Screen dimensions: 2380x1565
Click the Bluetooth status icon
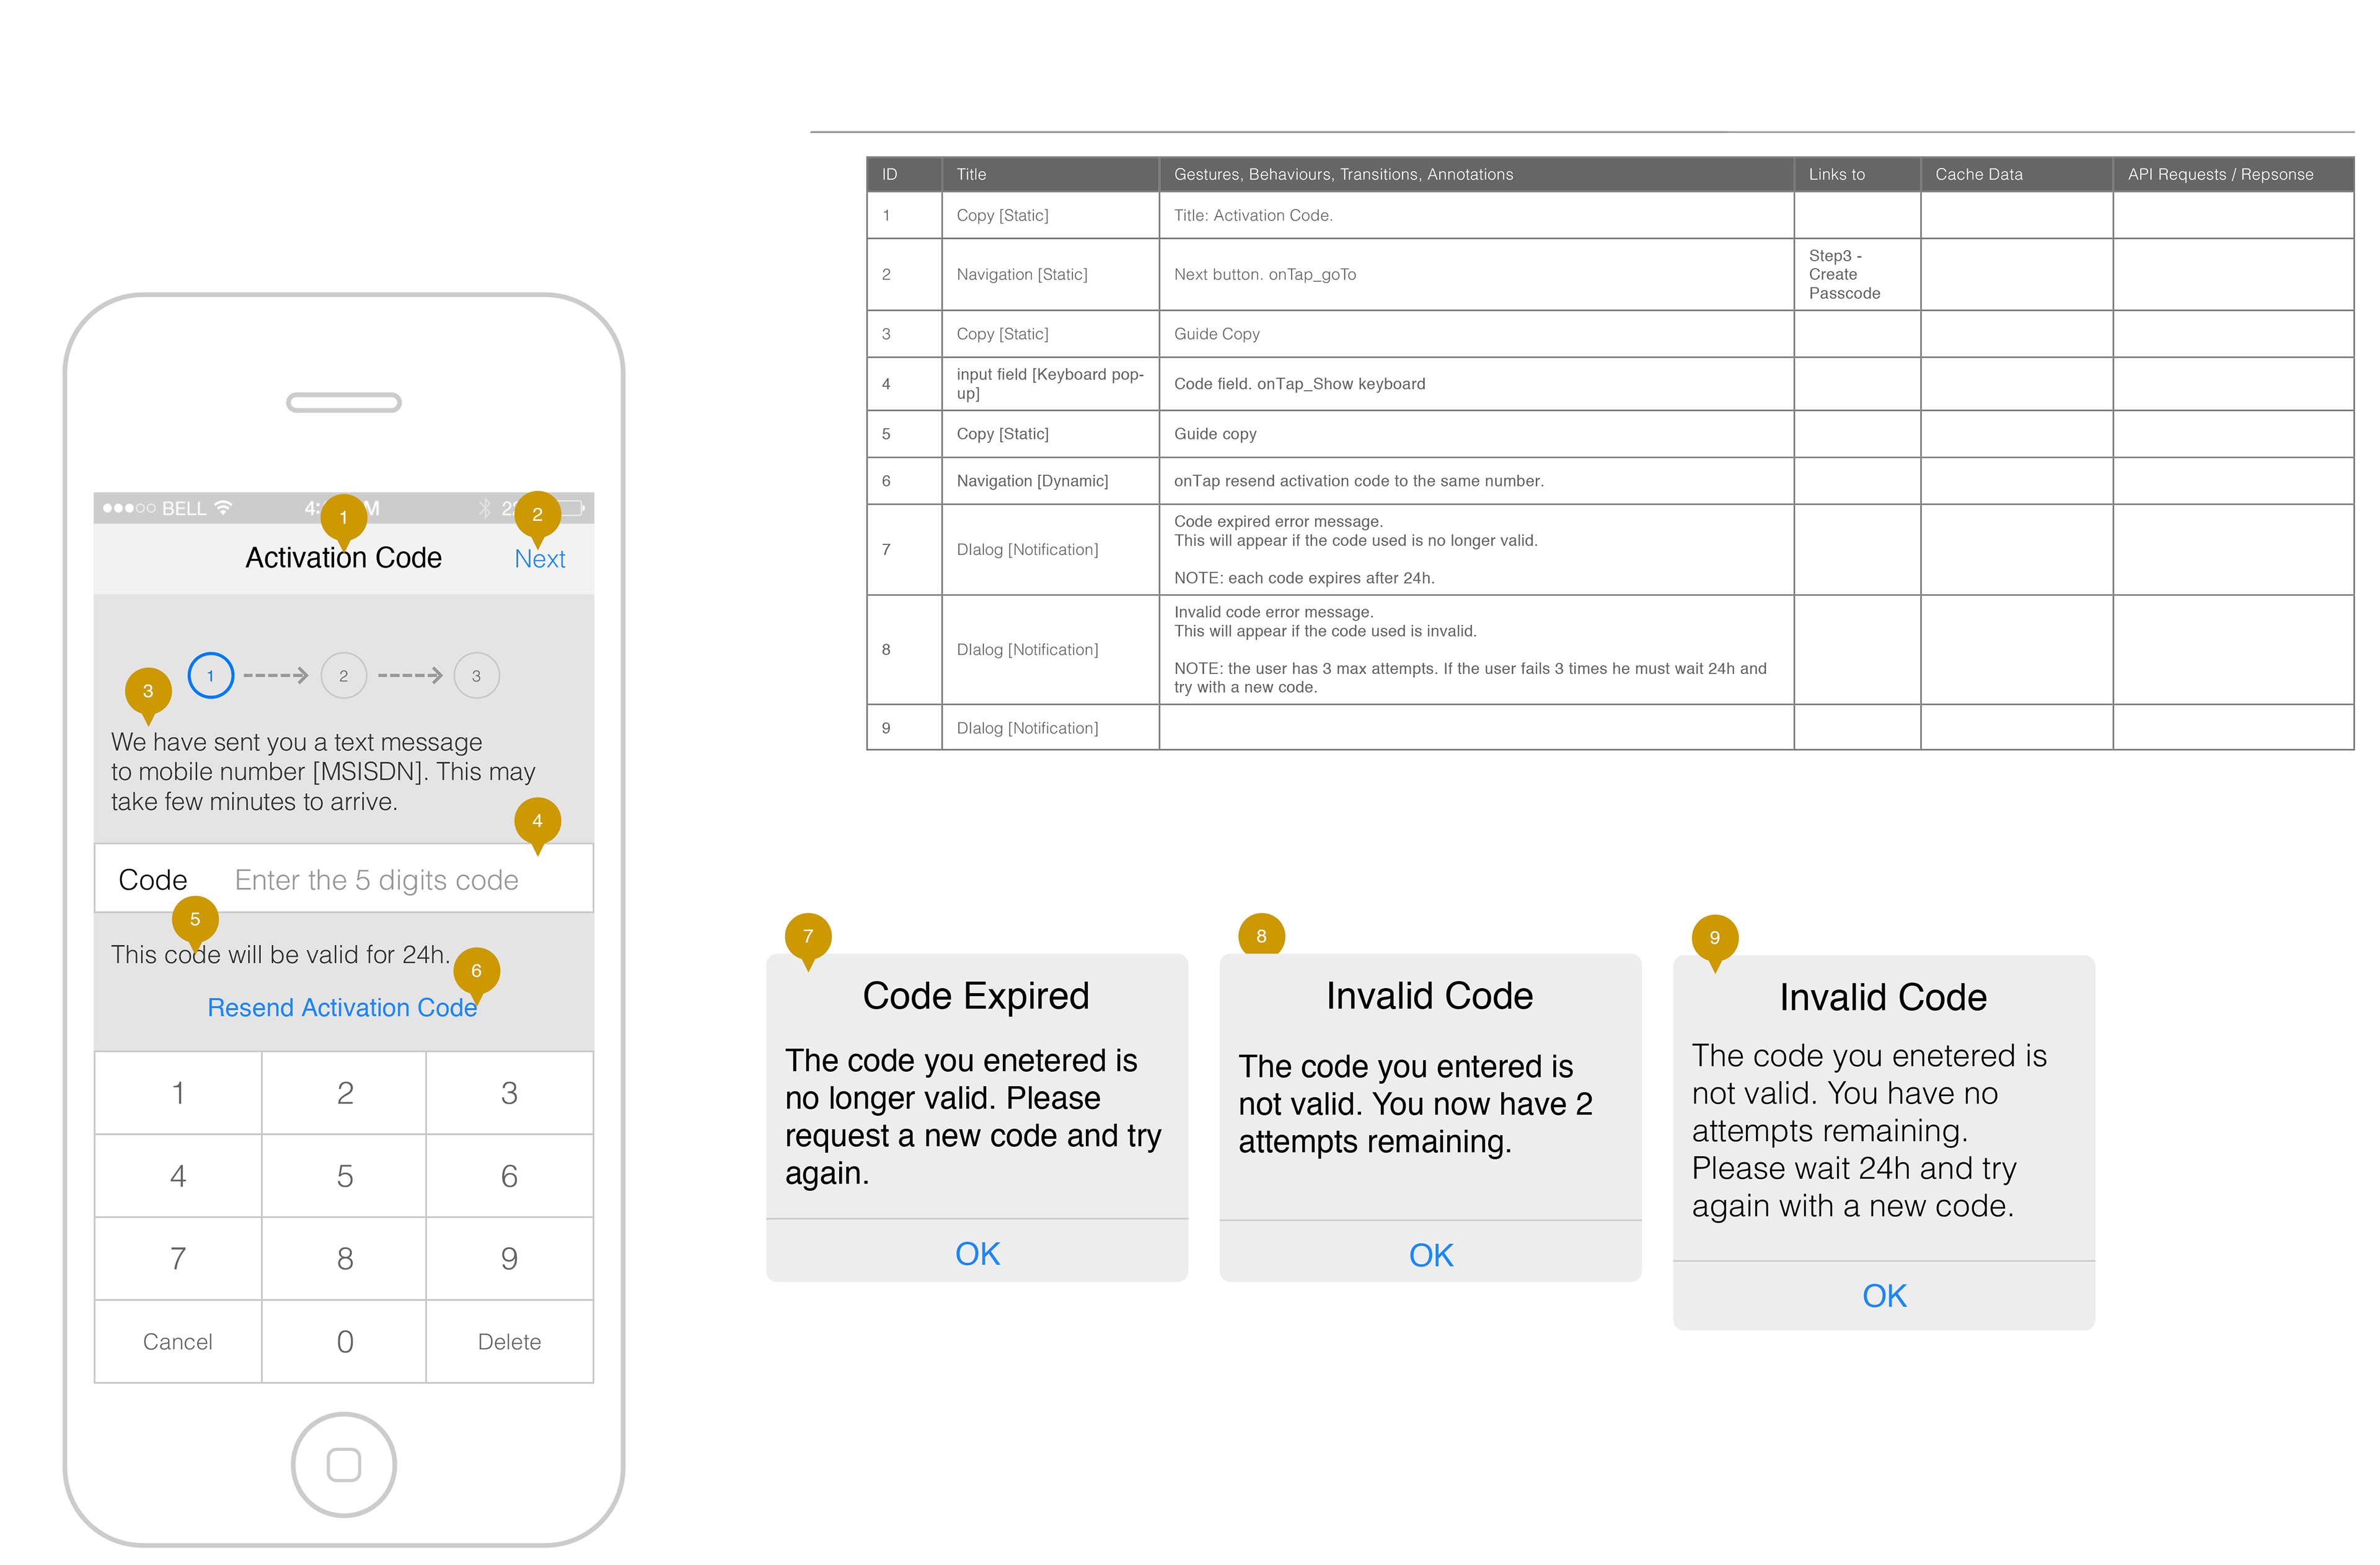coord(485,507)
